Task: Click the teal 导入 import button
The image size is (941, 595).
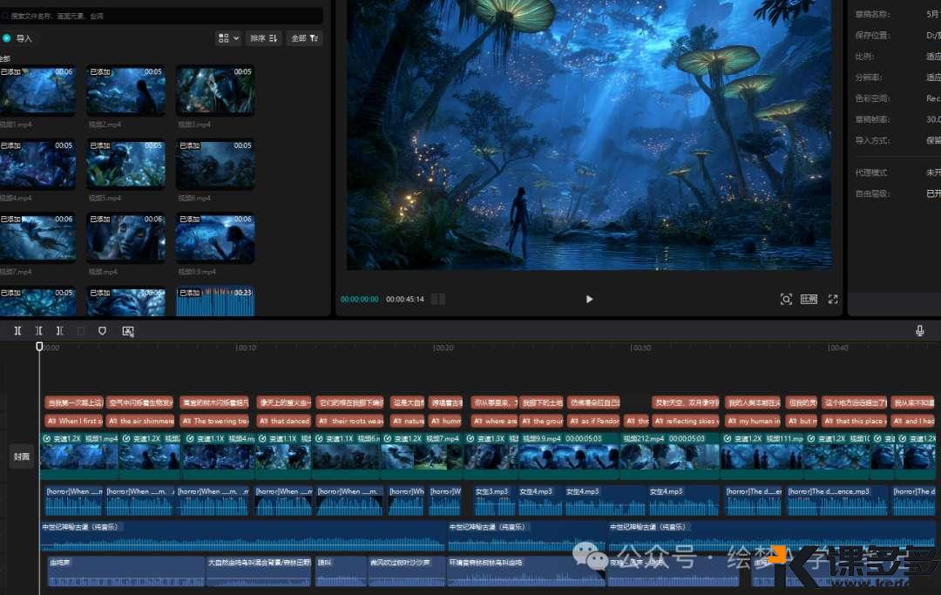Action: click(x=17, y=38)
